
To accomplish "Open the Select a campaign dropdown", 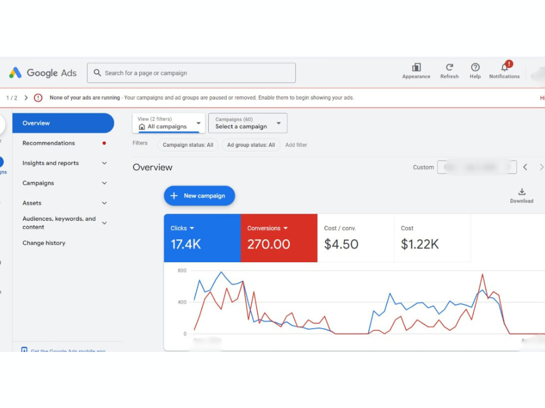I will click(x=248, y=123).
